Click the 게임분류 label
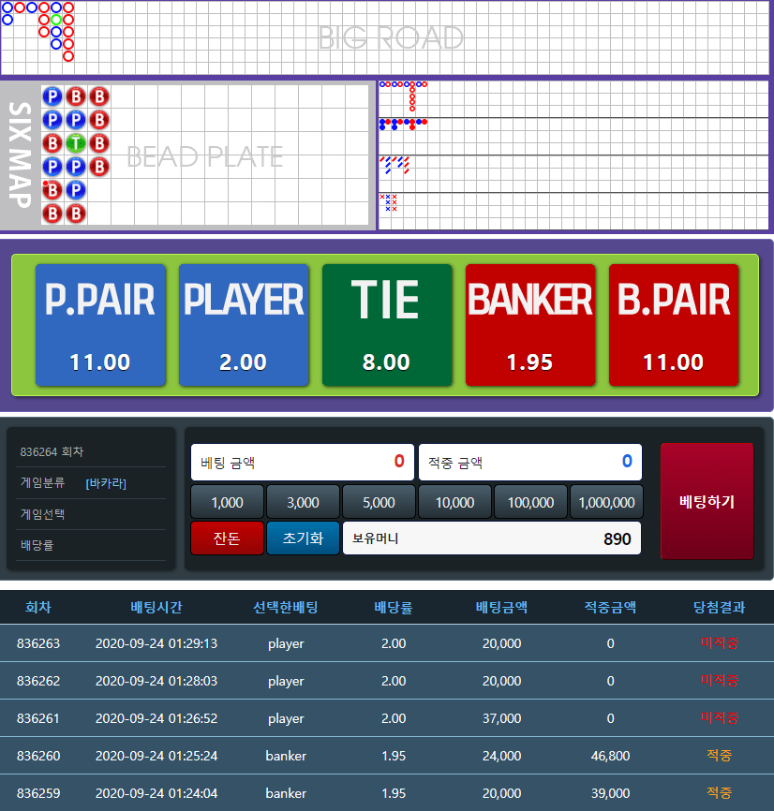The image size is (774, 811). (42, 483)
